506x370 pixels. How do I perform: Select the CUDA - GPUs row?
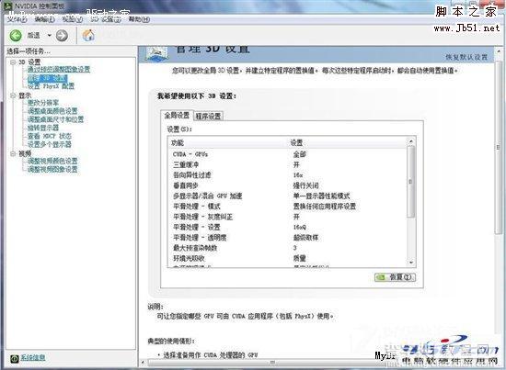(x=288, y=154)
